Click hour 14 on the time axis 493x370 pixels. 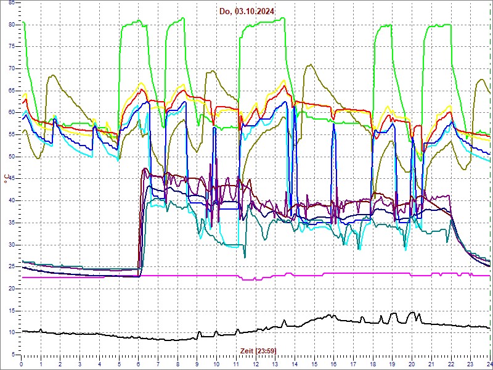(295, 364)
